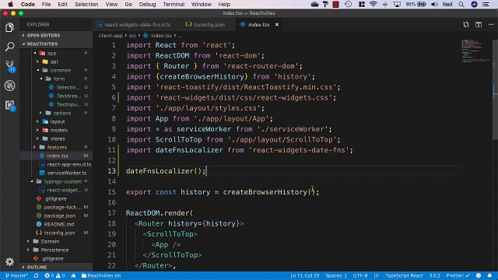Expand the api folder
This screenshot has height=280, width=498.
coord(56,61)
